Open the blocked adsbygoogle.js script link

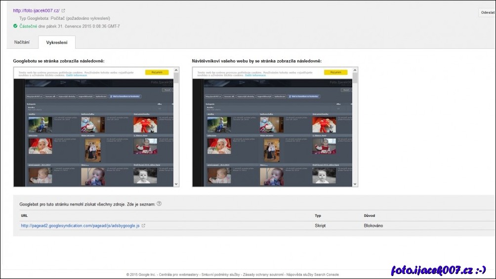point(80,226)
